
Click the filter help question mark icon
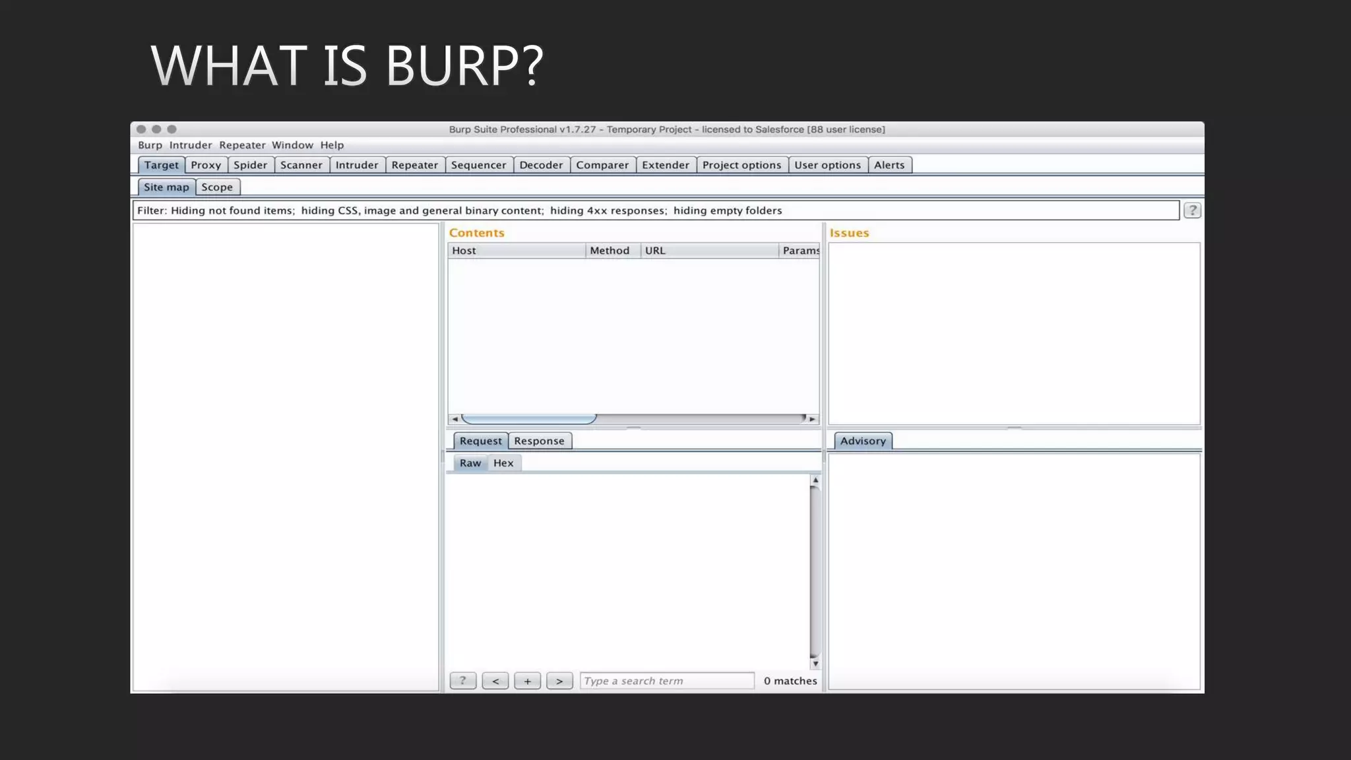1192,210
